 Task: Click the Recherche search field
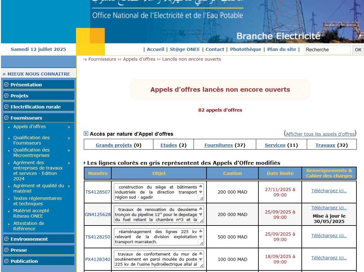[327, 50]
